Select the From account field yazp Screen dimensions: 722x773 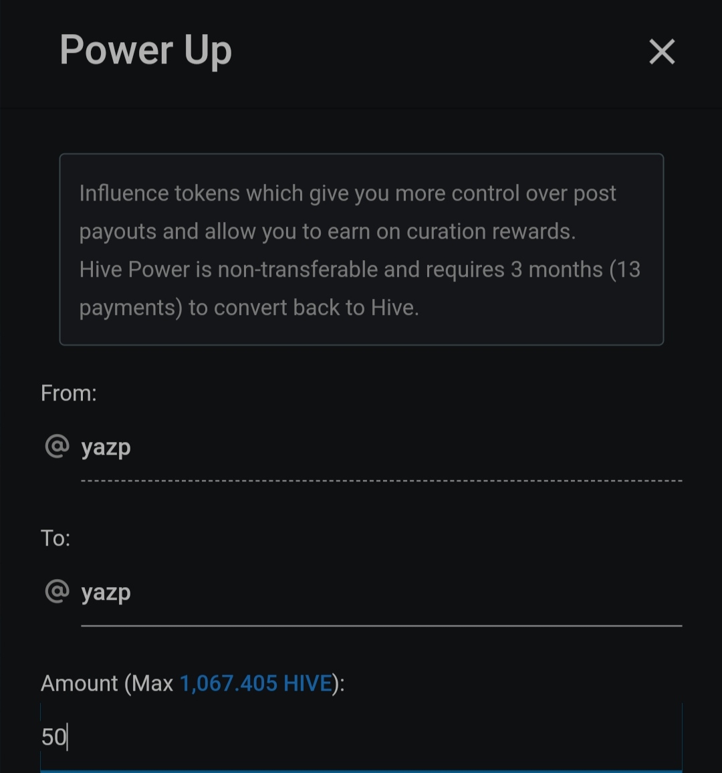pyautogui.click(x=106, y=447)
